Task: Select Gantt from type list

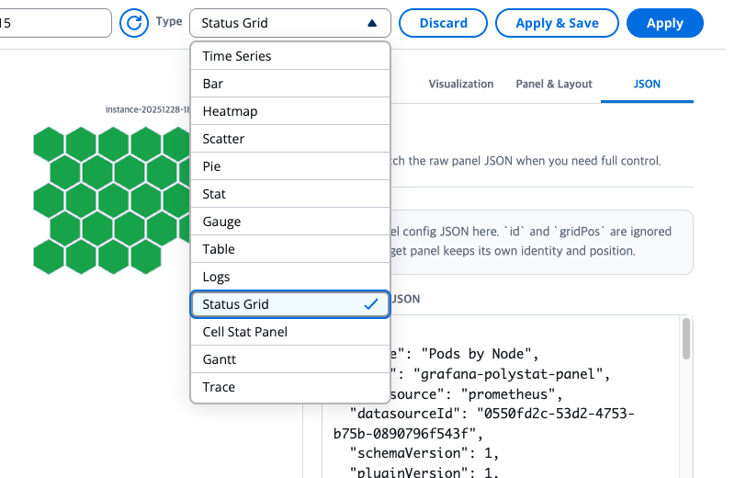Action: pyautogui.click(x=290, y=359)
